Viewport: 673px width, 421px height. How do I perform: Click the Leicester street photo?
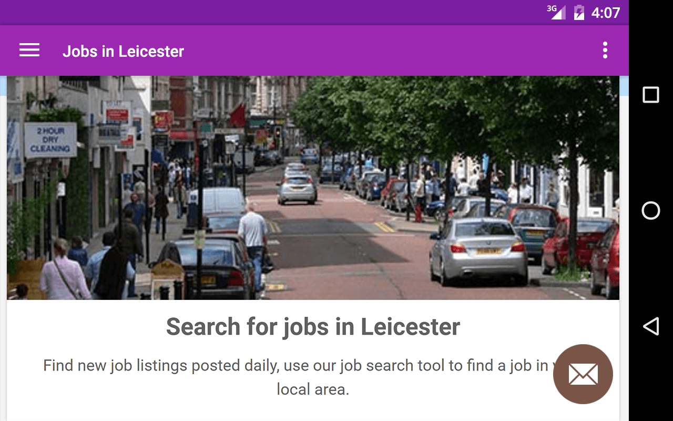click(x=313, y=188)
